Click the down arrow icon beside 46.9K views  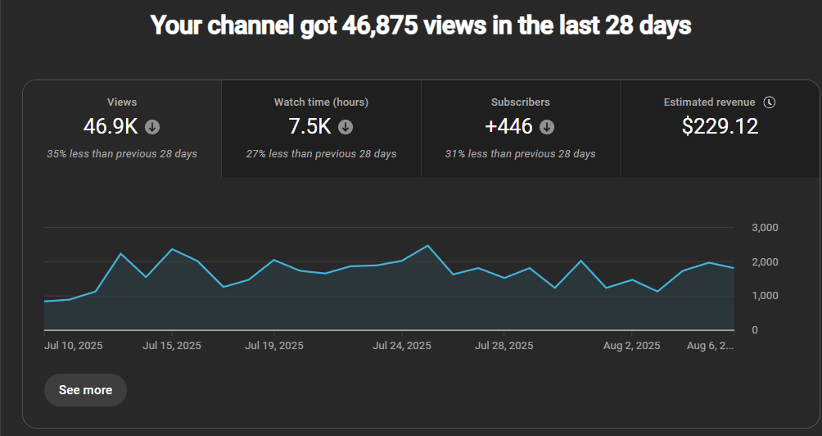(152, 127)
